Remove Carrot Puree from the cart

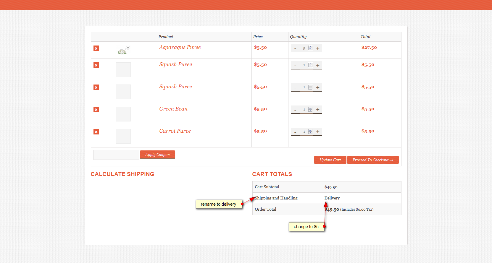96,132
